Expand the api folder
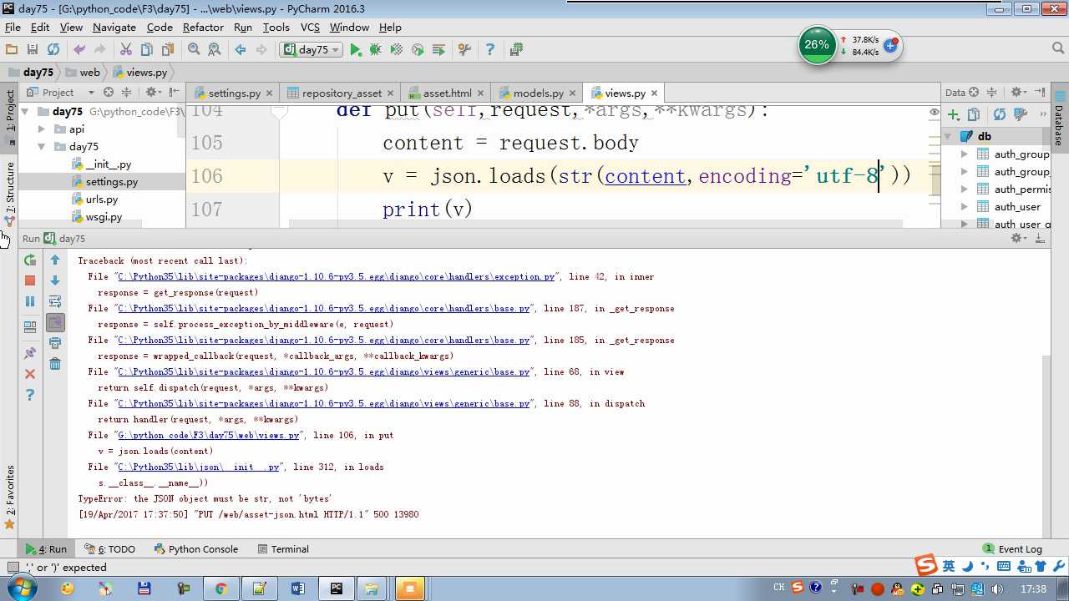1069x601 pixels. (x=42, y=129)
